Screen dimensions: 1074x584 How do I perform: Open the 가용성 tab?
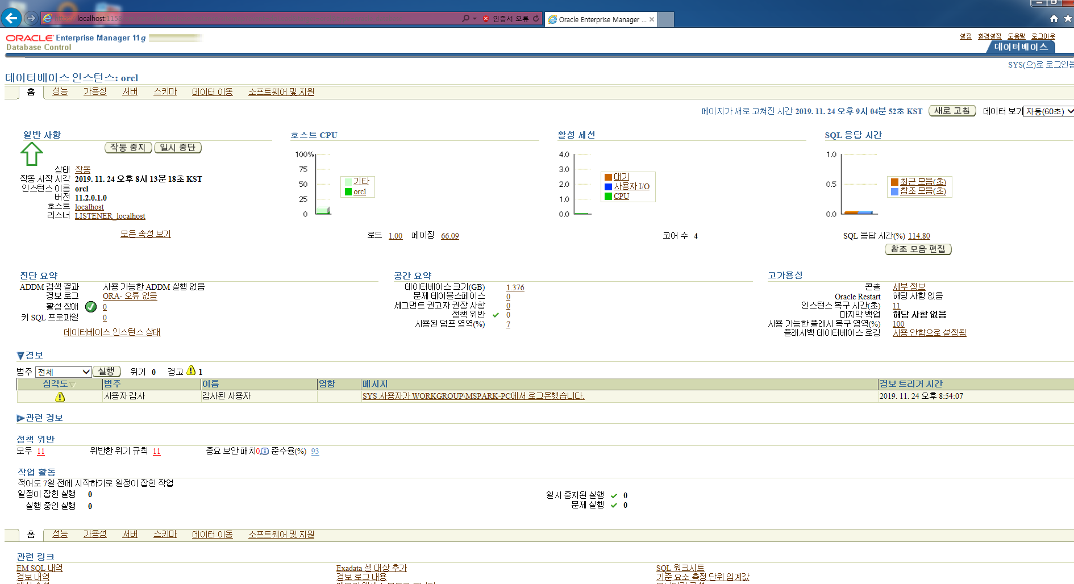(95, 91)
